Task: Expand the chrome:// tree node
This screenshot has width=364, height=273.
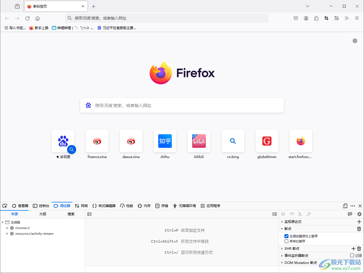Action: tap(7, 228)
